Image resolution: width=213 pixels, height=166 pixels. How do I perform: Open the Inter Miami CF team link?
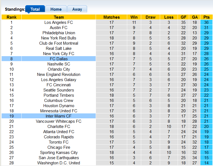click(x=59, y=116)
